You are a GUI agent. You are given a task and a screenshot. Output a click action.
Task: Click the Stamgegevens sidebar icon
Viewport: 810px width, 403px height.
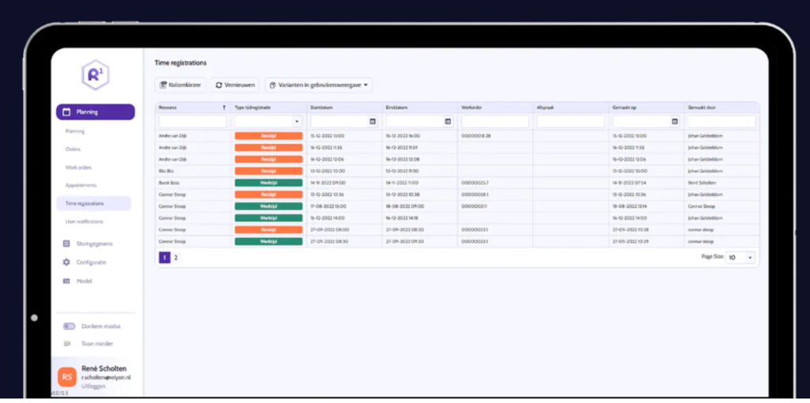(67, 243)
